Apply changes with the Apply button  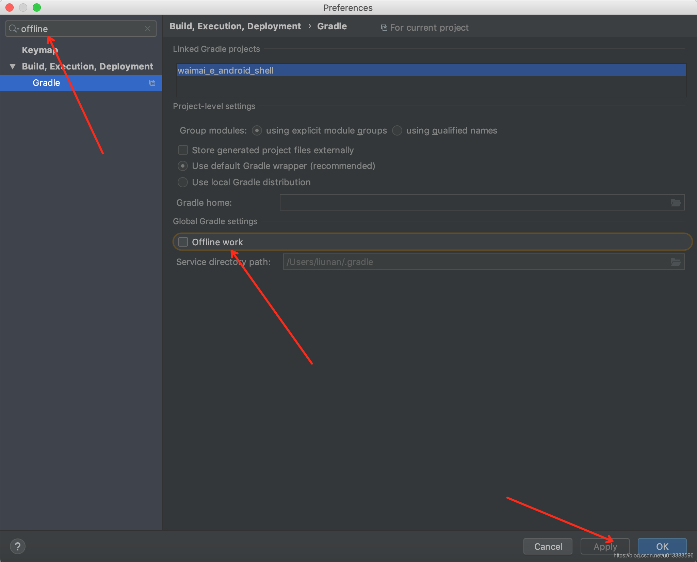point(605,546)
